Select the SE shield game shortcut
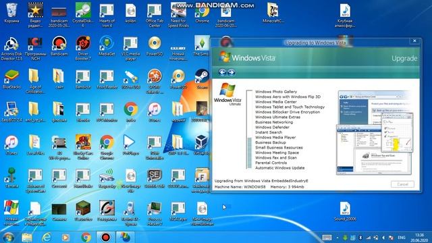432x243 pixels. point(155,178)
